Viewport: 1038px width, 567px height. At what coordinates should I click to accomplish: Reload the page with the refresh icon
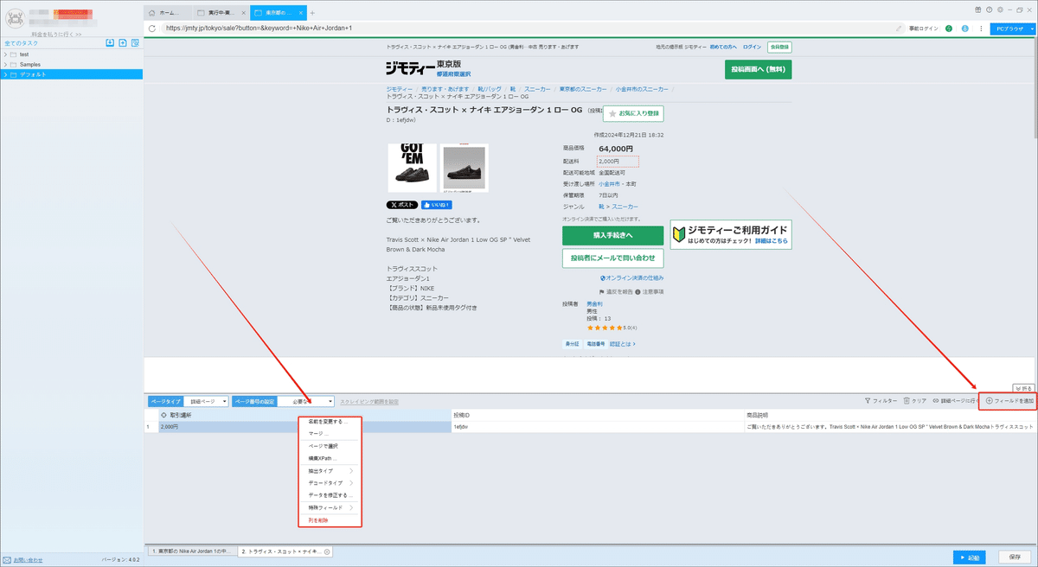tap(153, 28)
